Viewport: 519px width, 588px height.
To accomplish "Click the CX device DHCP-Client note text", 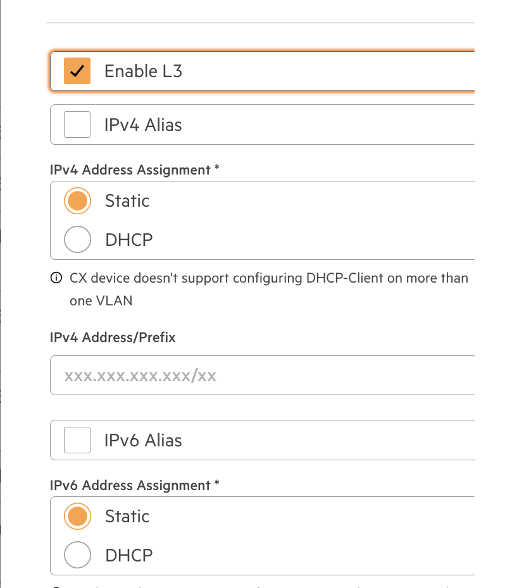I will click(269, 289).
